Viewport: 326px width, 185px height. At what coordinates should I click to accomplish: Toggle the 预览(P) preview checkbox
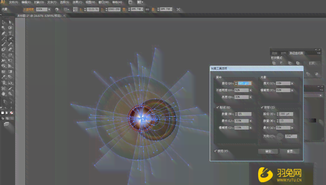[215, 151]
